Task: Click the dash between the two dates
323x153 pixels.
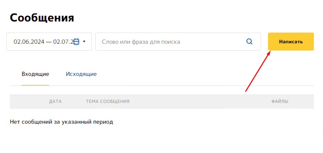Action: (49, 42)
